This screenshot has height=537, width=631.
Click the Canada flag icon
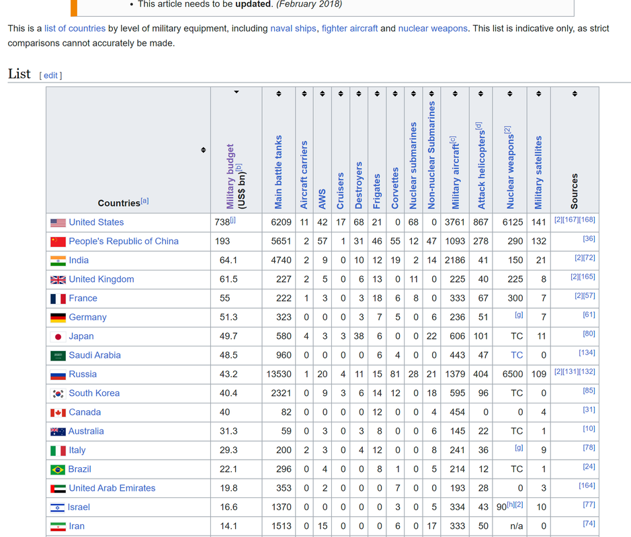58,413
